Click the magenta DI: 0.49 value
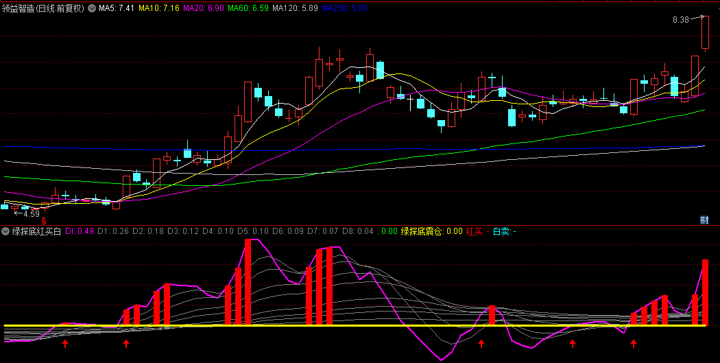 [x=80, y=231]
